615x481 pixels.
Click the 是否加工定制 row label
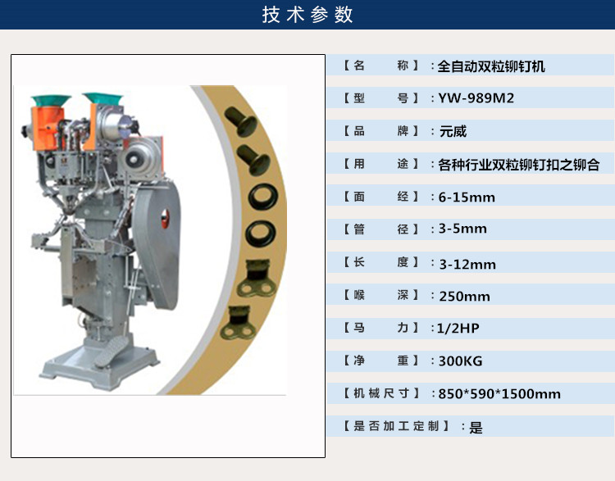396,426
